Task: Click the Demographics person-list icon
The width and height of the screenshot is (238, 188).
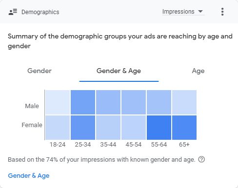Action: point(13,12)
